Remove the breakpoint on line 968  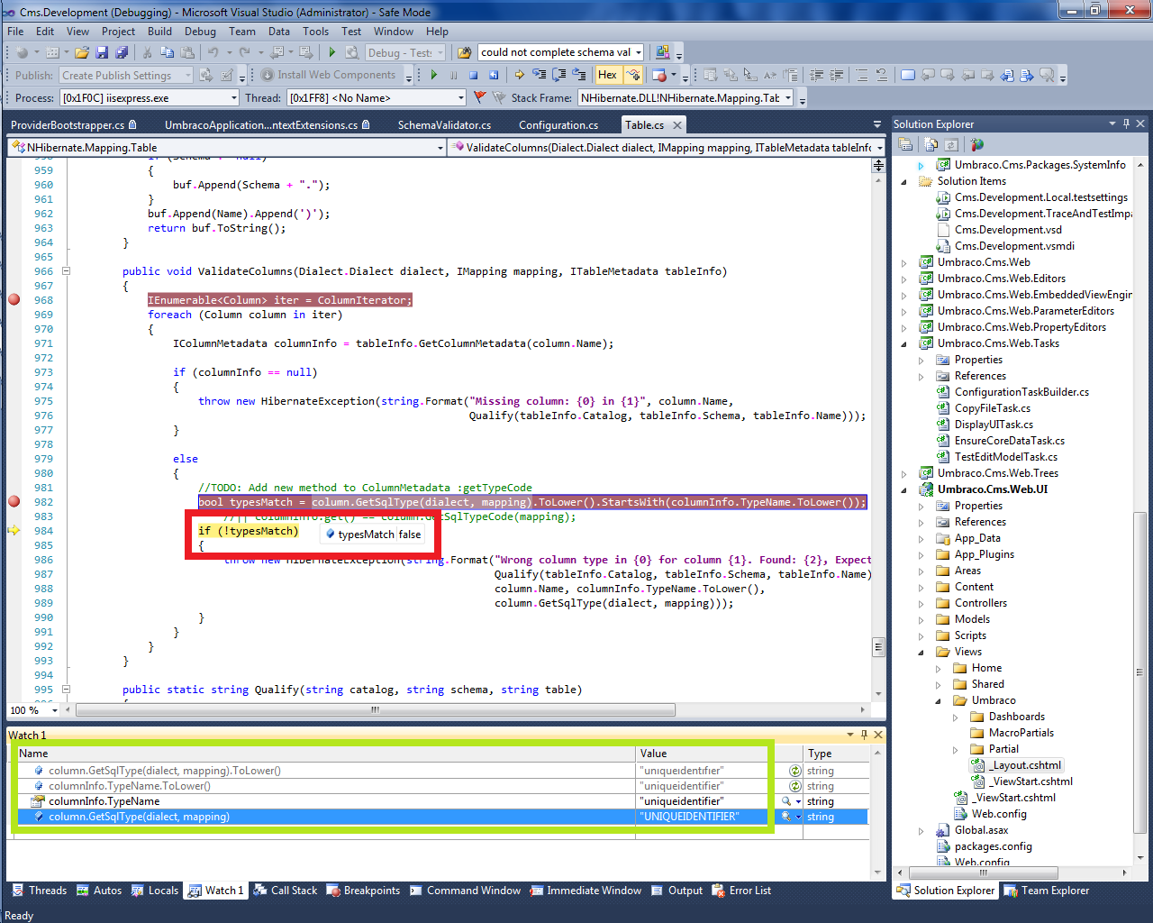point(14,299)
